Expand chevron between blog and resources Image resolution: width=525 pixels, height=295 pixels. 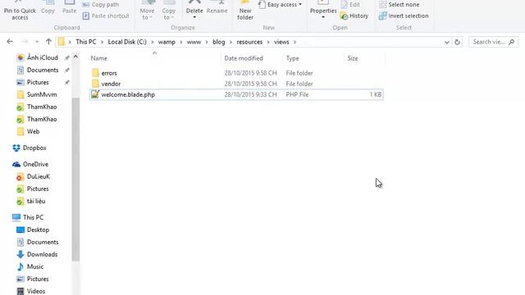[x=231, y=42]
